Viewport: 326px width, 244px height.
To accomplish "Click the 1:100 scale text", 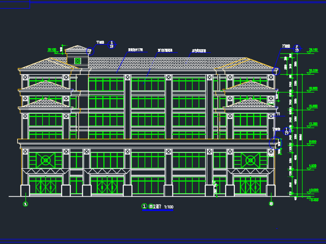I will click(x=168, y=207).
